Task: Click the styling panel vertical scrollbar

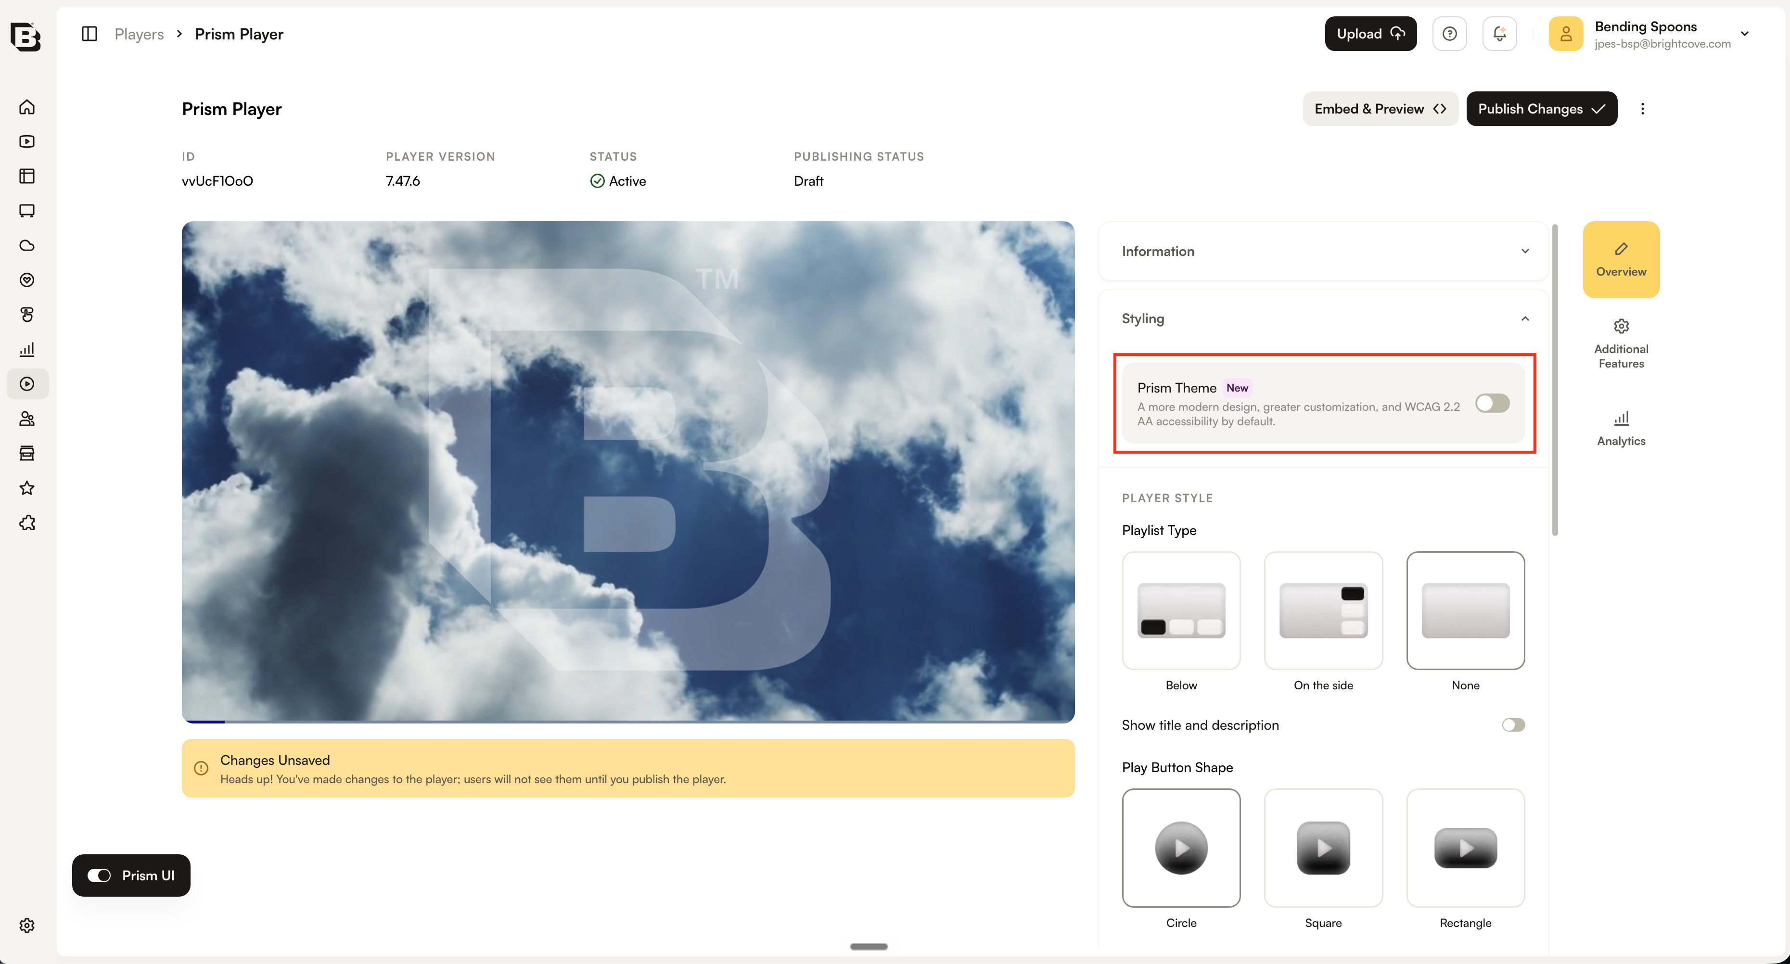Action: point(1555,380)
